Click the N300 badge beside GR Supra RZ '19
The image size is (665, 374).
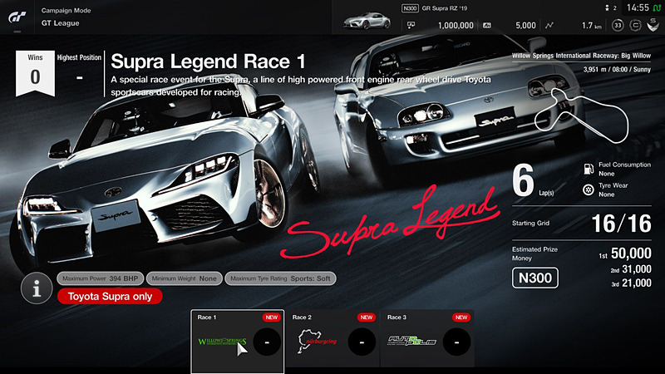[x=410, y=8]
